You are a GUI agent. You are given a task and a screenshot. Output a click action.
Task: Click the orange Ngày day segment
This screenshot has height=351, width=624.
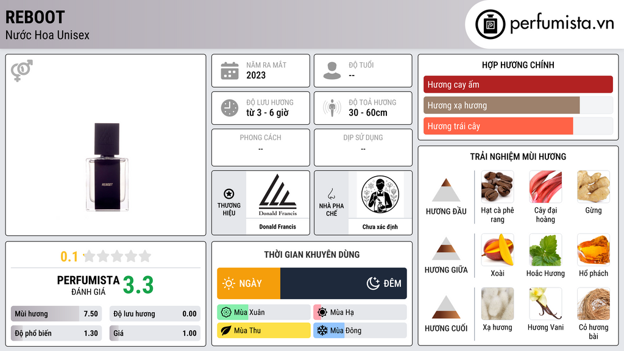tap(249, 283)
